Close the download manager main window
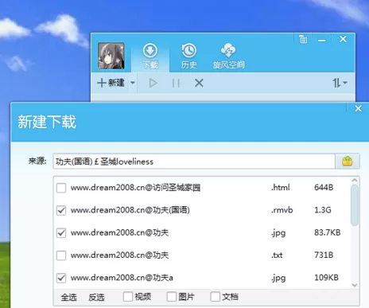 pyautogui.click(x=343, y=39)
